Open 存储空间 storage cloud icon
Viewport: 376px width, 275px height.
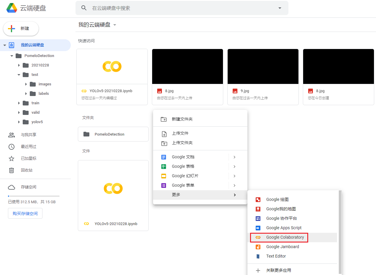coord(12,187)
